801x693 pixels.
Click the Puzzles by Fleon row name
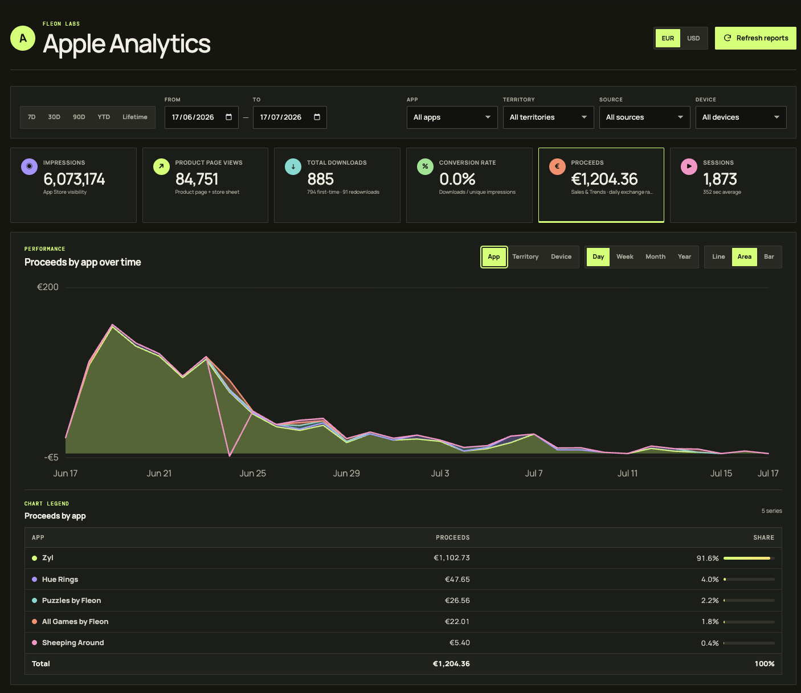click(x=71, y=600)
